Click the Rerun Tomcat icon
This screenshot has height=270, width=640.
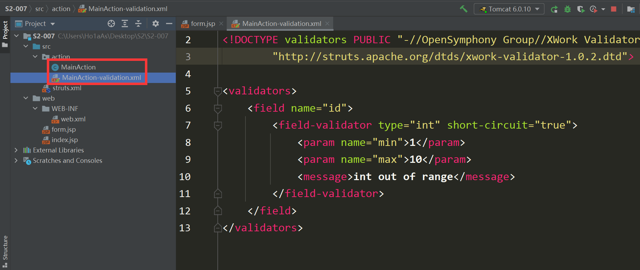tap(554, 9)
